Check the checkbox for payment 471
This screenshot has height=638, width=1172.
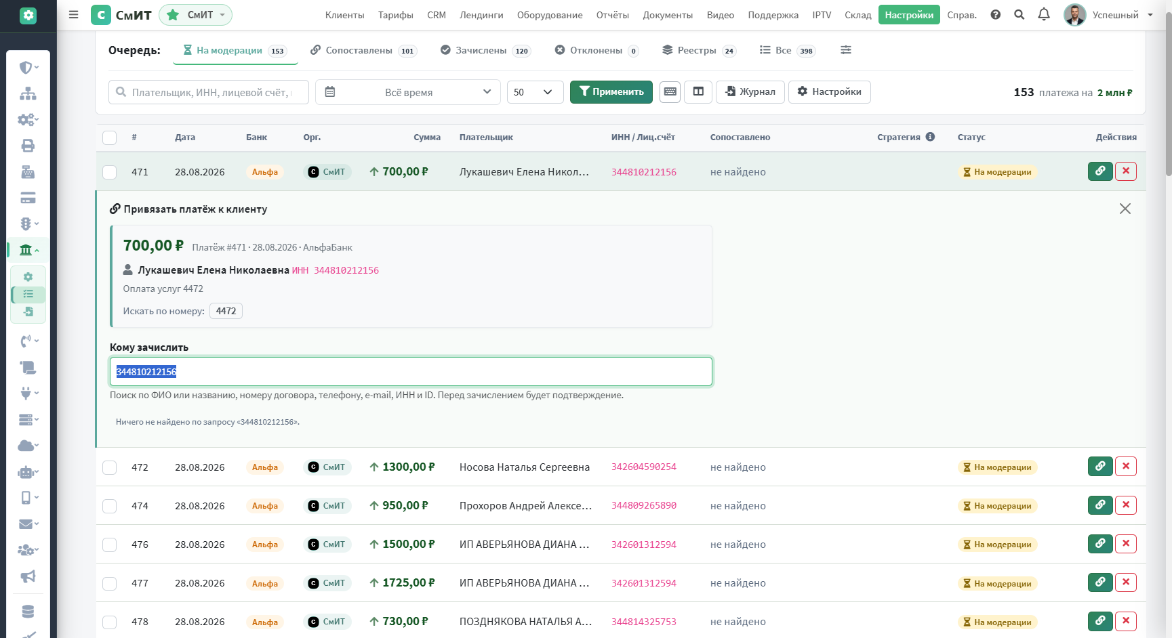(109, 172)
